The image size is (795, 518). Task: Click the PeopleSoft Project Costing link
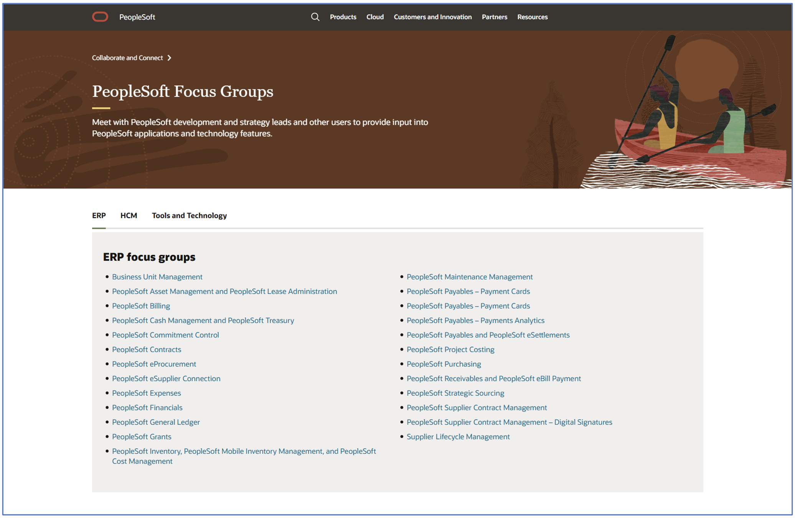[x=450, y=349]
